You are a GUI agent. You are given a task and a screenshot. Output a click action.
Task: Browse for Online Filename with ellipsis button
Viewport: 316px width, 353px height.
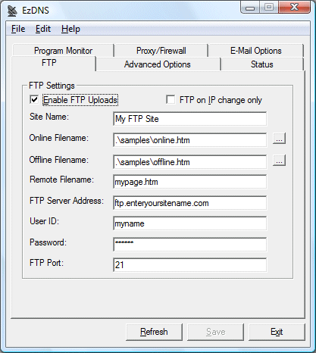279,139
